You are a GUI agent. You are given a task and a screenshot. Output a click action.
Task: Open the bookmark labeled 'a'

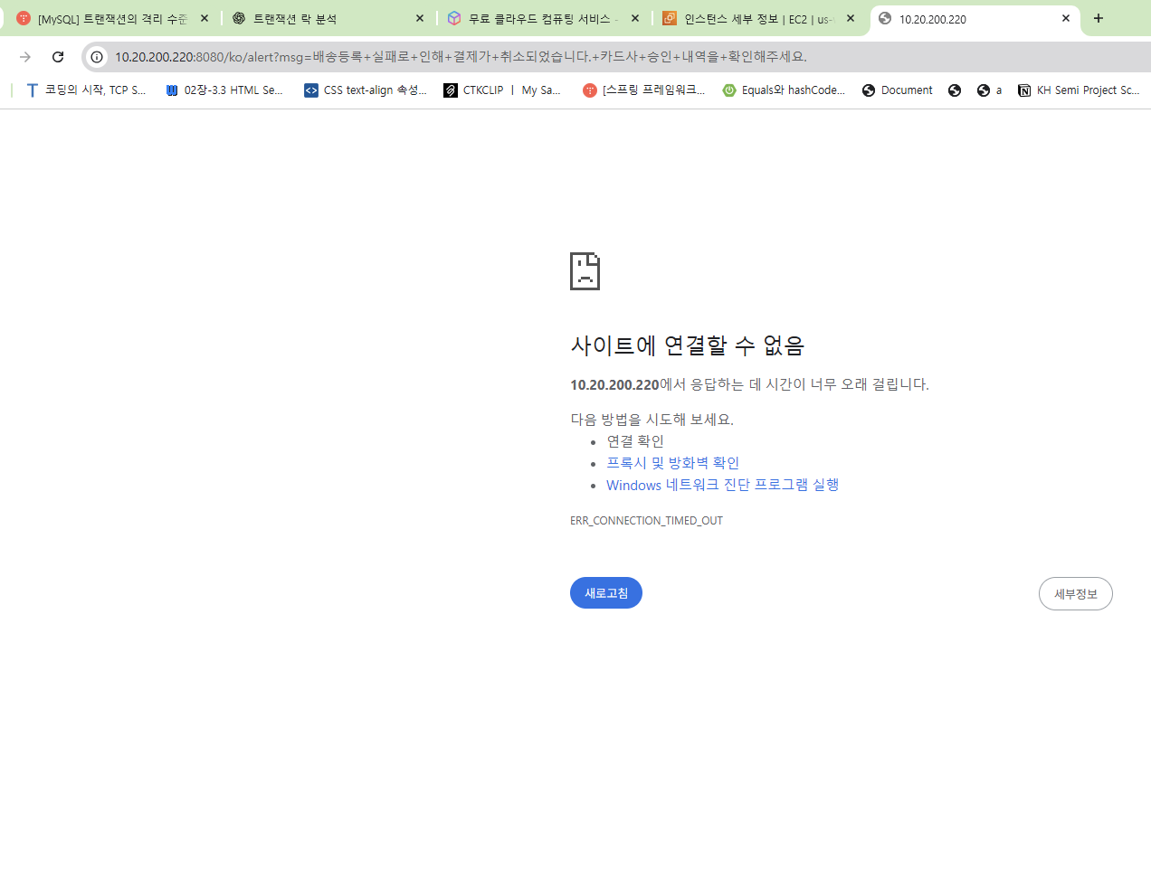coord(990,90)
